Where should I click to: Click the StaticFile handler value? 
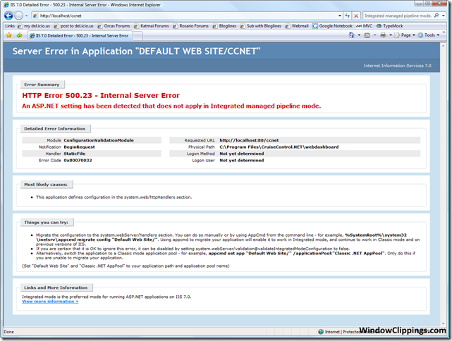point(74,154)
